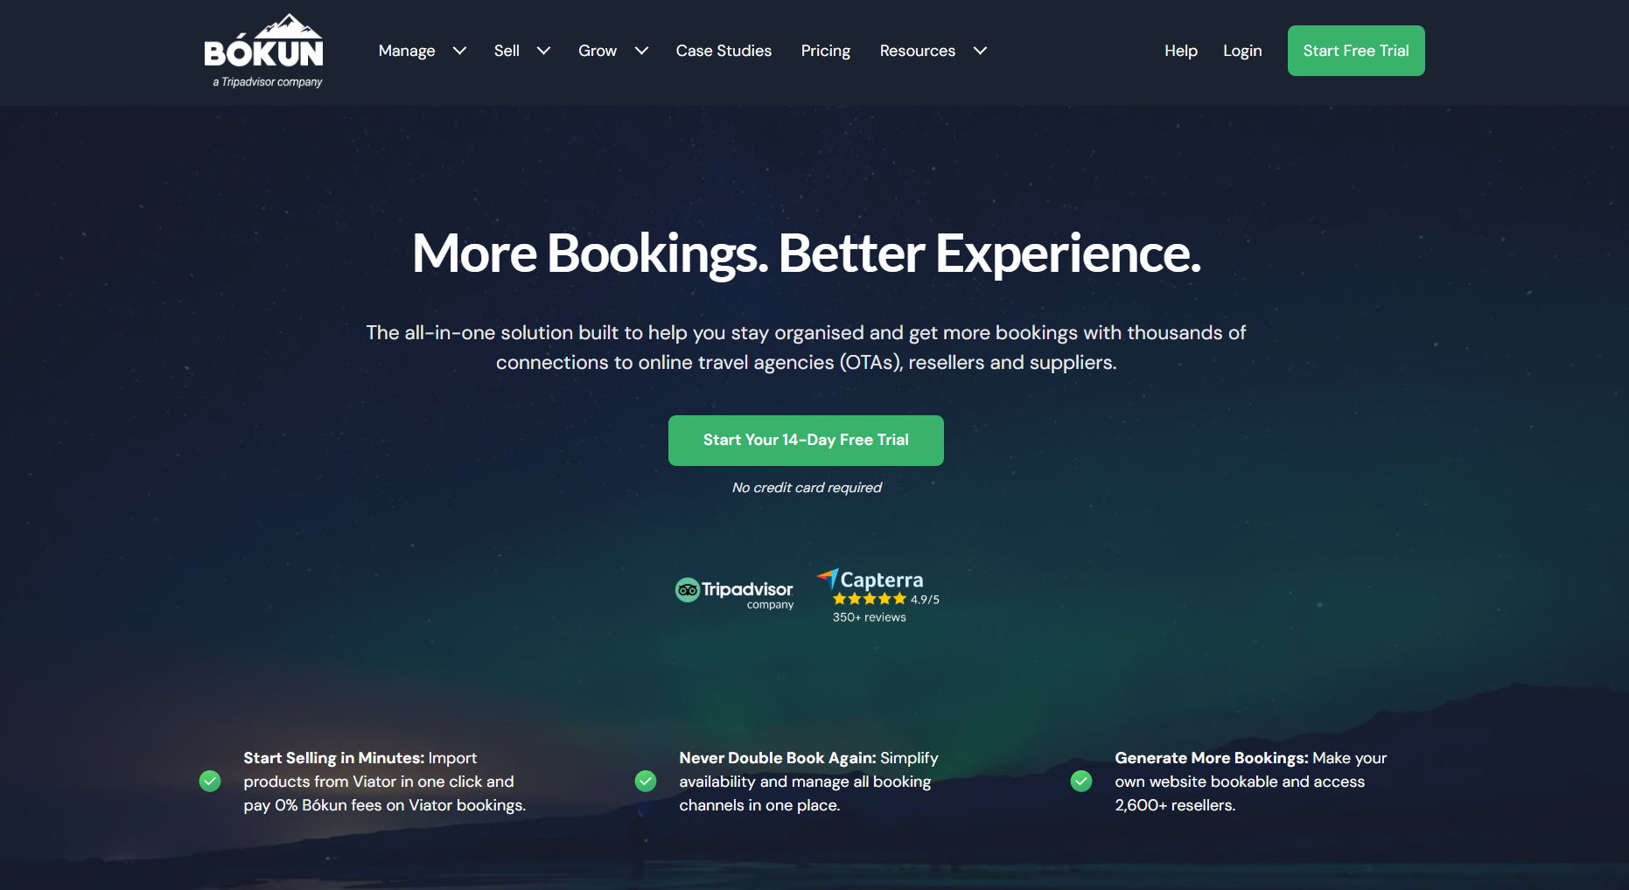
Task: Click the Login link
Action: pyautogui.click(x=1242, y=51)
